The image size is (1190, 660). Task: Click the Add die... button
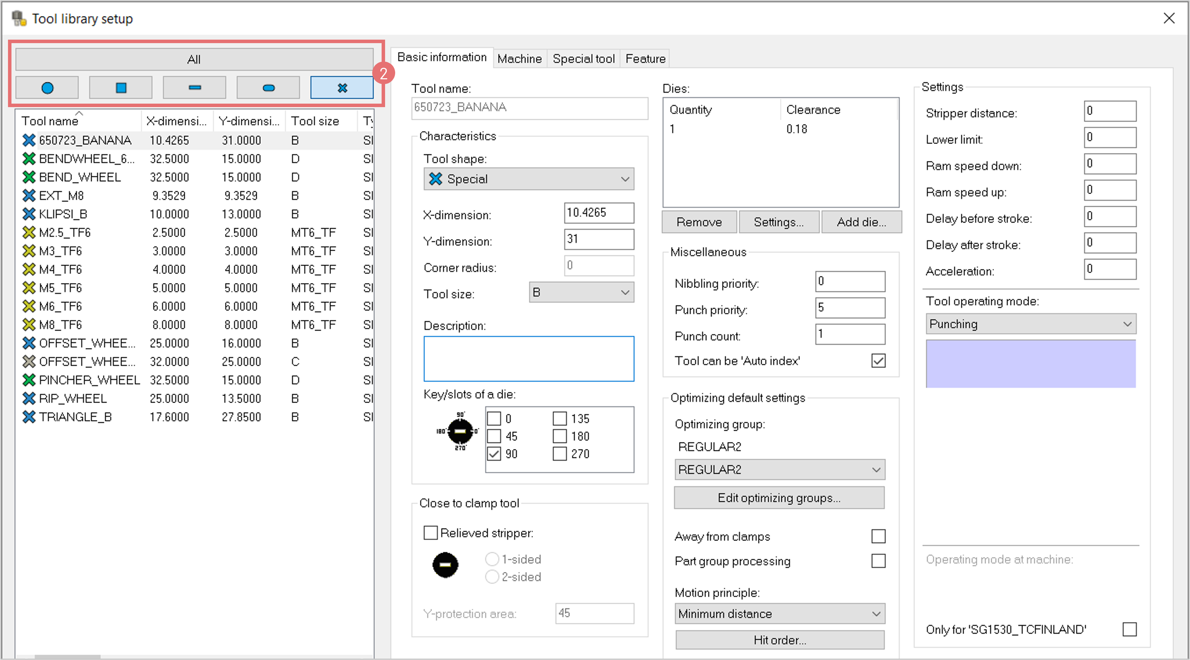click(861, 222)
